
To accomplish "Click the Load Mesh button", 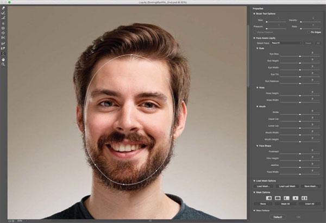I will (264, 186).
